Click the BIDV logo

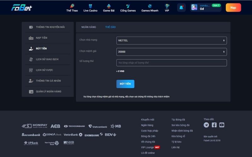click(111, 135)
